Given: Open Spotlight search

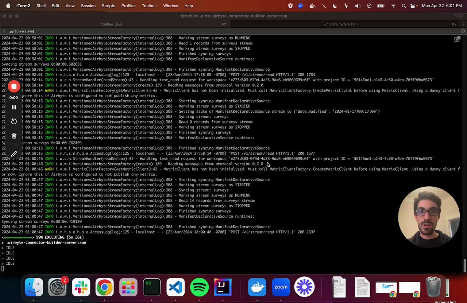Looking at the screenshot, I should [404, 6].
